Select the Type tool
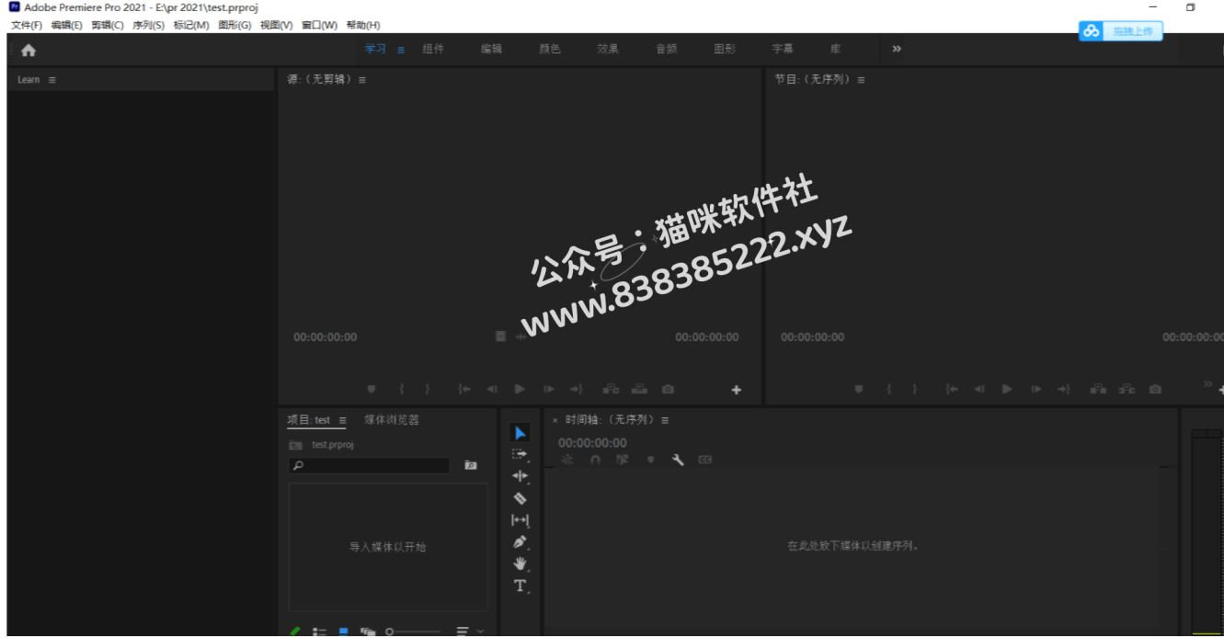Viewport: 1224px width, 638px height. 520,586
